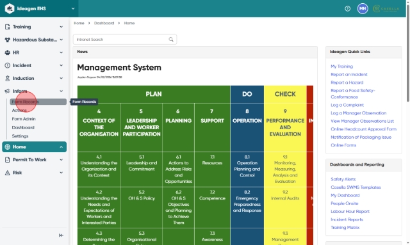
Task: Collapse the sidebar with arrow icon
Action: tap(61, 235)
